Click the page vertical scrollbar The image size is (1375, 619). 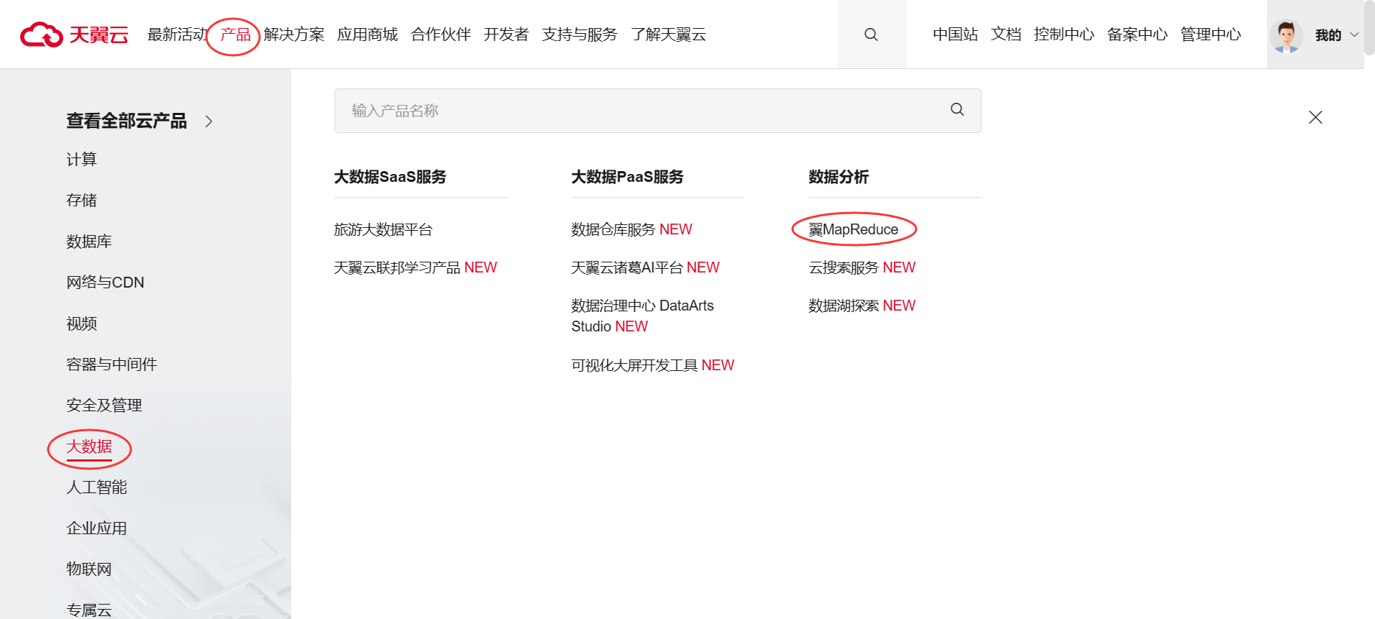click(1369, 29)
